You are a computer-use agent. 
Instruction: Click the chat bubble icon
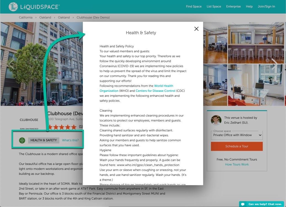click(x=243, y=204)
